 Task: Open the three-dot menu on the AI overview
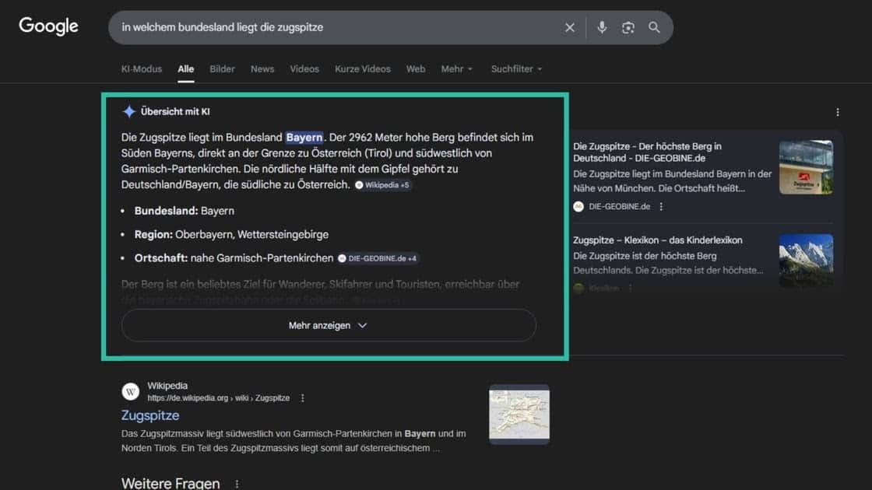pos(837,111)
